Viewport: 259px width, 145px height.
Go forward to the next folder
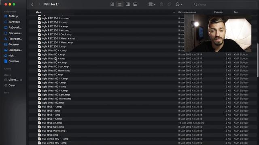[39, 4]
